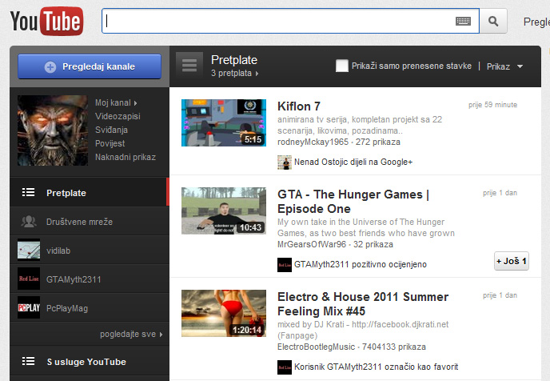
Task: Open the on-screen keyboard icon in search box
Action: click(463, 22)
